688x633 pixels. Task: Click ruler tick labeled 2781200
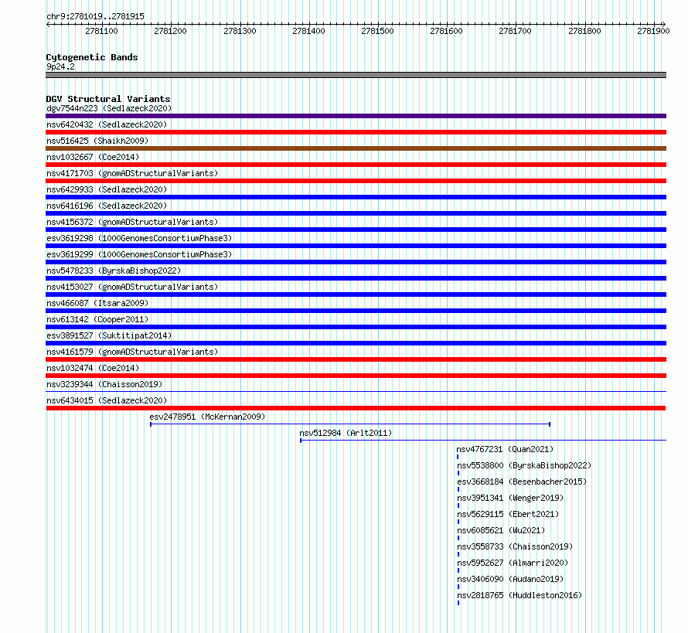[x=171, y=31]
